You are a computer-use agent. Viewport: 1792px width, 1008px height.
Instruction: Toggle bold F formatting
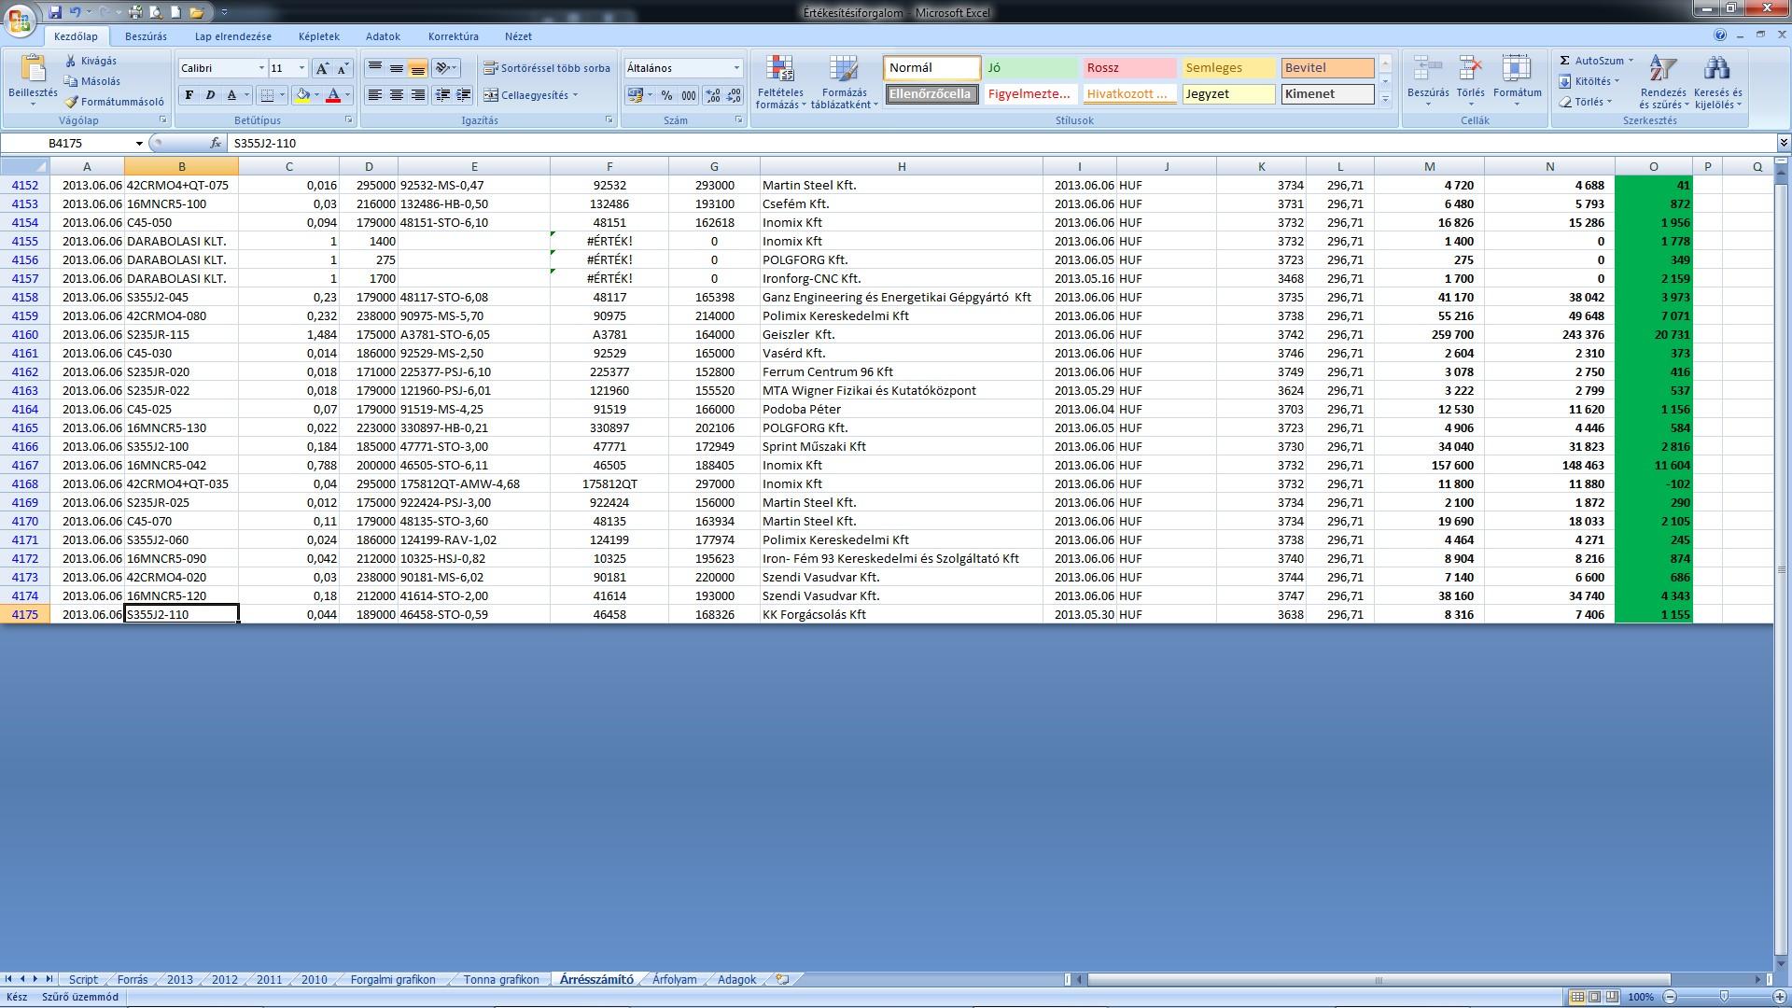pos(189,95)
